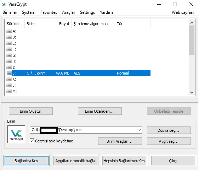The width and height of the screenshot is (199, 171).
Task: Open the Araçlar menu
Action: pos(69,12)
